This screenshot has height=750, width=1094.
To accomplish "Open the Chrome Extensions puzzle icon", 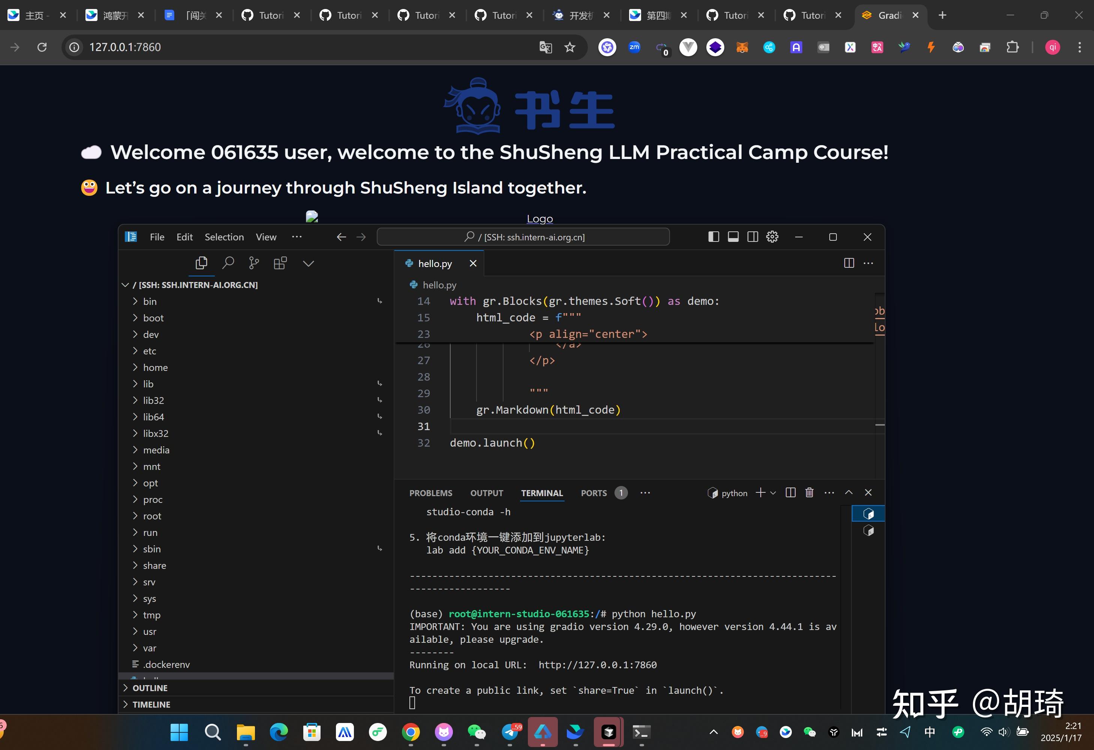I will click(1012, 47).
